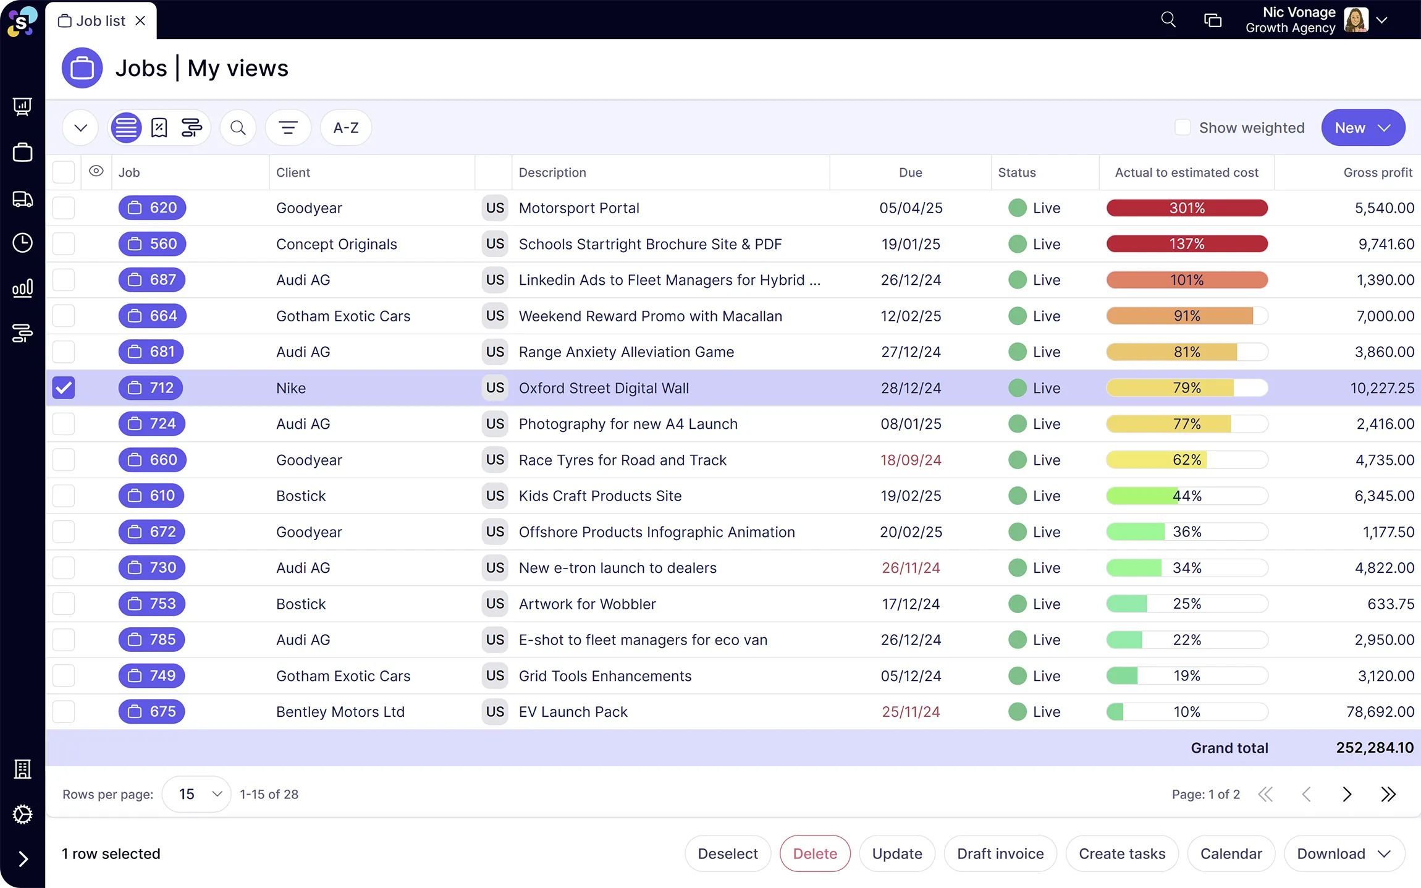The width and height of the screenshot is (1421, 888).
Task: Toggle the eye visibility column icon
Action: tap(96, 171)
